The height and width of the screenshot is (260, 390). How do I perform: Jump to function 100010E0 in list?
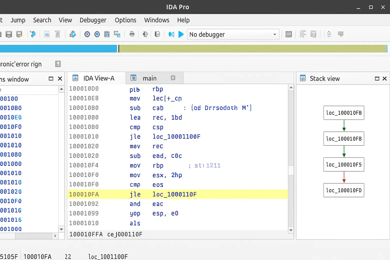tap(11, 117)
